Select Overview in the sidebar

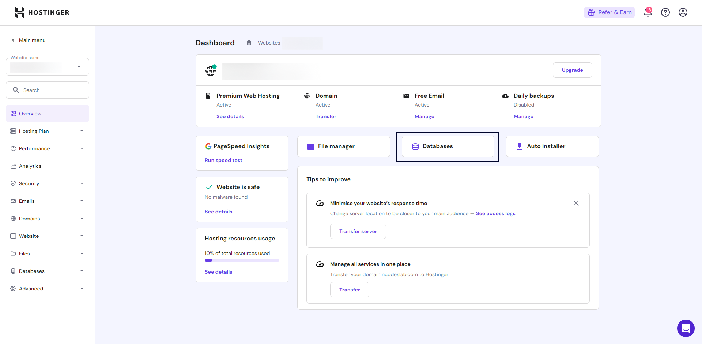(x=48, y=113)
